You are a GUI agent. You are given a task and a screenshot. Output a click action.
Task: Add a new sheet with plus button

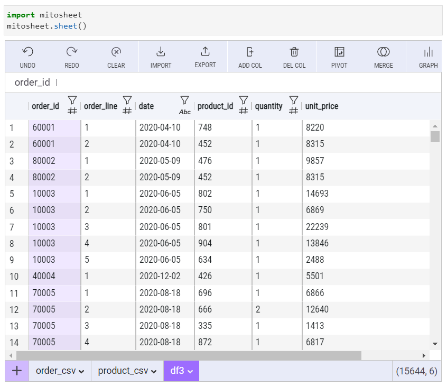(x=17, y=371)
